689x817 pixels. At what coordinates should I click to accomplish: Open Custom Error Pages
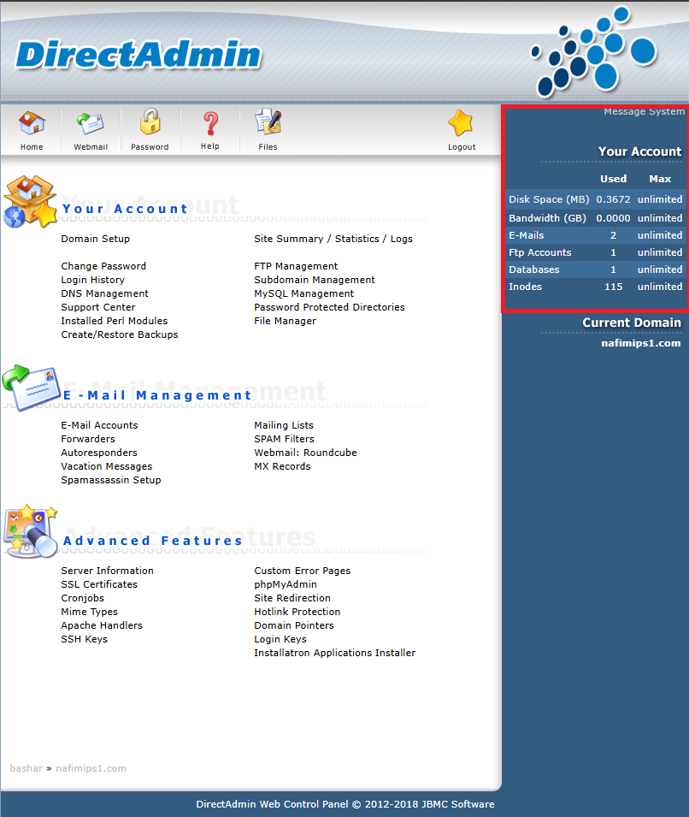302,571
